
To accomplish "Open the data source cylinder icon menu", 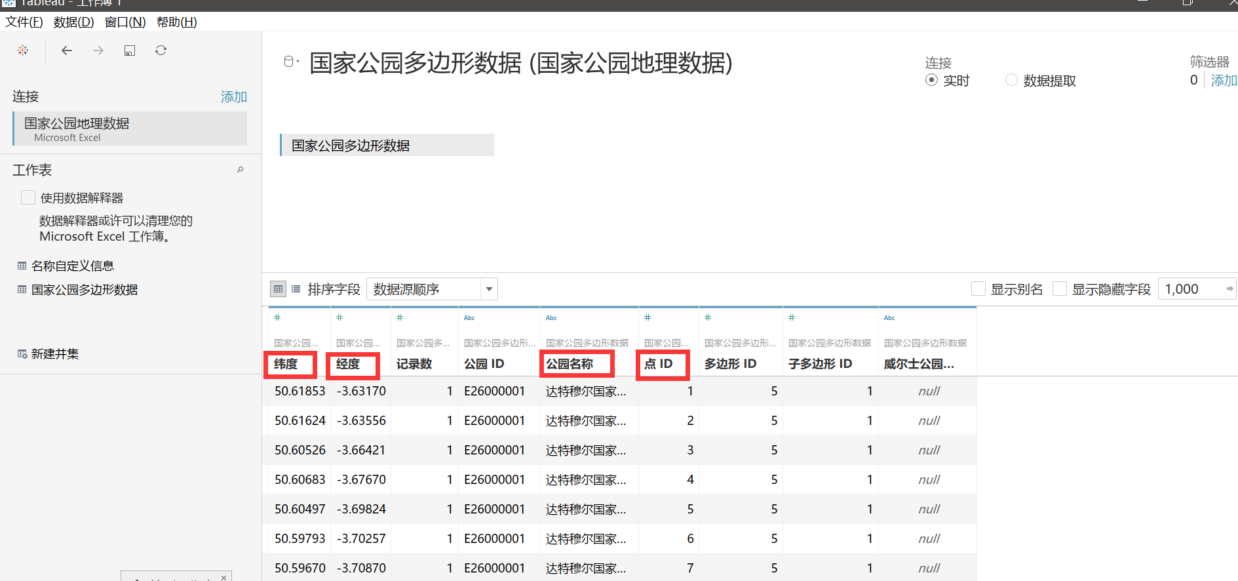I will 290,62.
